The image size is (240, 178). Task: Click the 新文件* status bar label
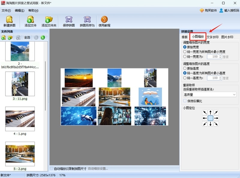click(6, 175)
